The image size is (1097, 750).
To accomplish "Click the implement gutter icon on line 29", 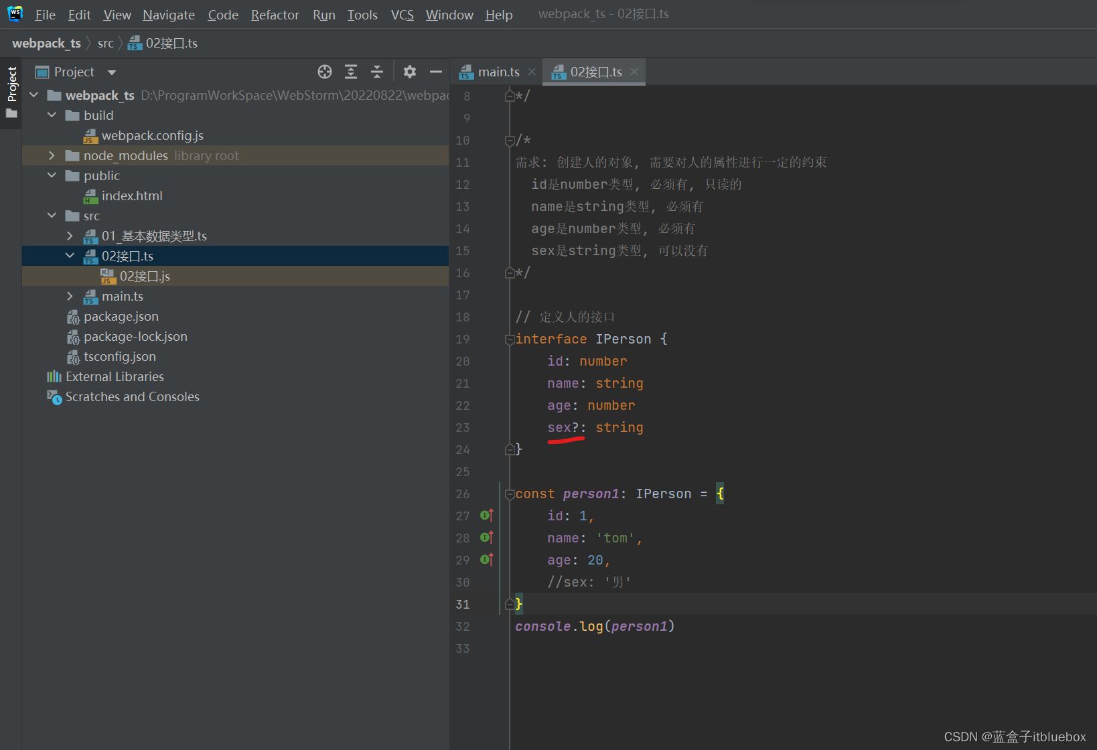I will click(487, 560).
